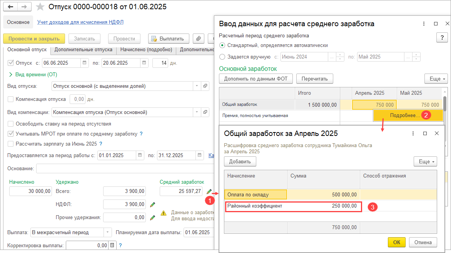Toggle the Отпуск checkbox
Screen dimensions: 451x253
(11, 63)
